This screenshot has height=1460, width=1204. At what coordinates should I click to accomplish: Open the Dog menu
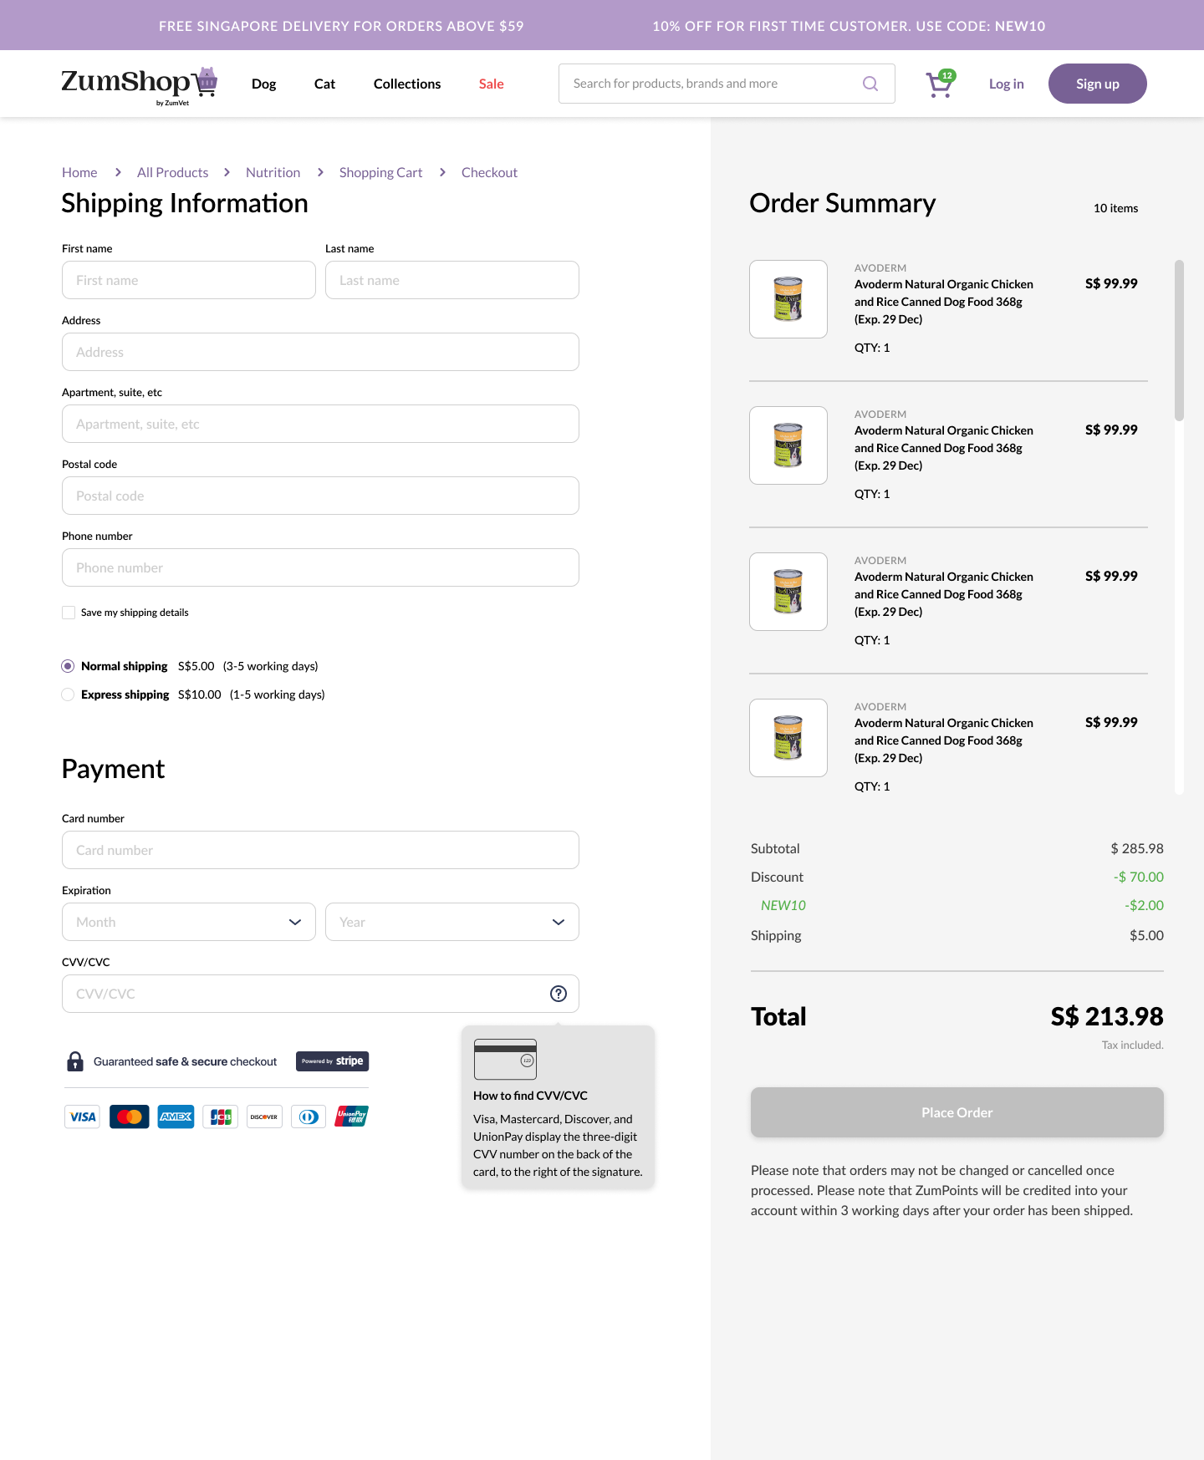click(x=263, y=84)
